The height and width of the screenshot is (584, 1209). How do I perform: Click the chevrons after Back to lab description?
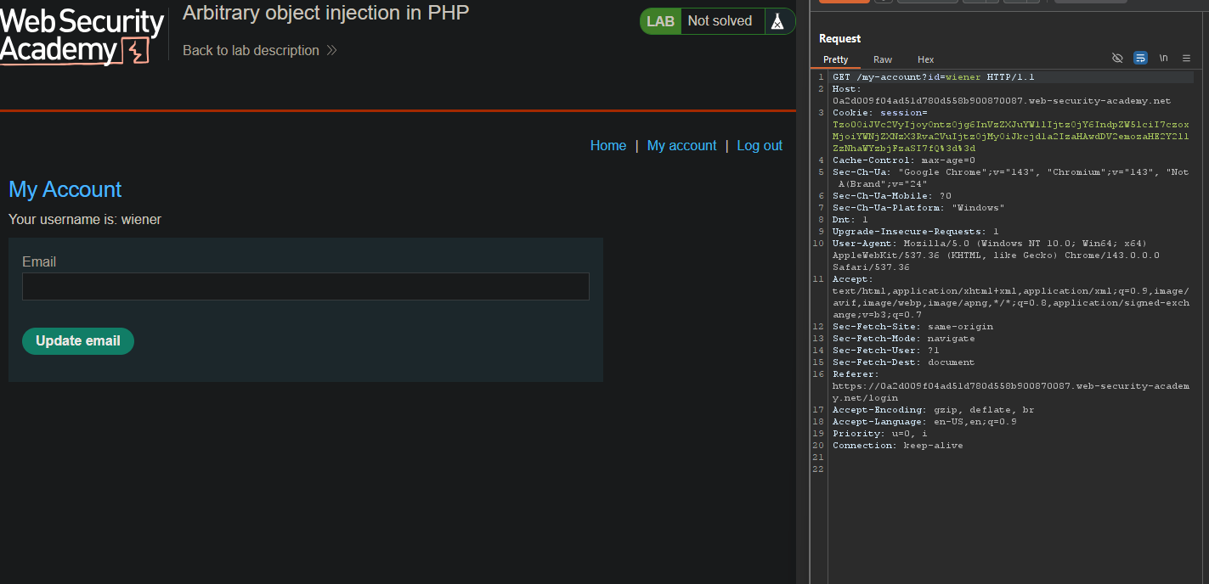tap(331, 50)
